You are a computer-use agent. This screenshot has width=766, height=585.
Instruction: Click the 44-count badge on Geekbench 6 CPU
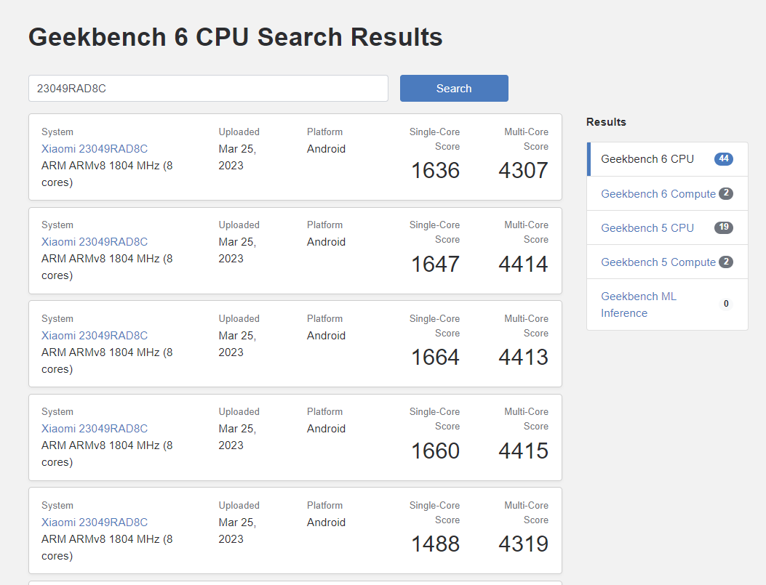coord(723,158)
